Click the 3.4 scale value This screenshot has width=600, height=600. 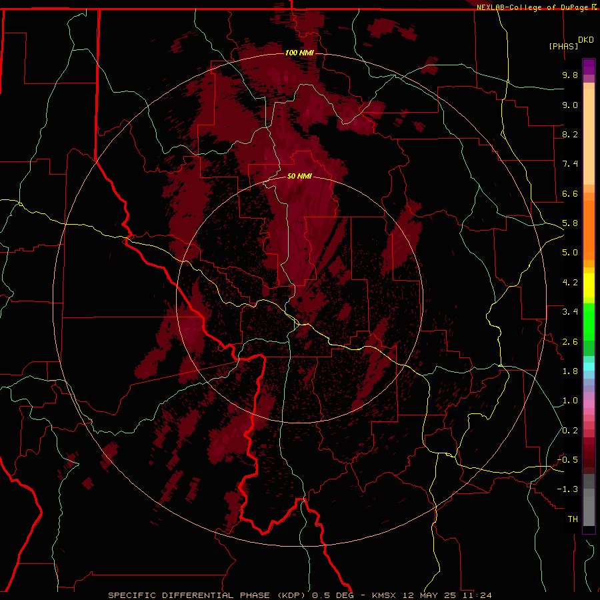[570, 312]
